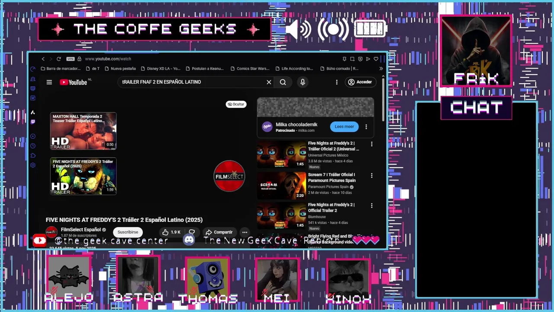Viewport: 554px width, 312px height.
Task: Open the Milka ad three-dot menu
Action: click(366, 127)
